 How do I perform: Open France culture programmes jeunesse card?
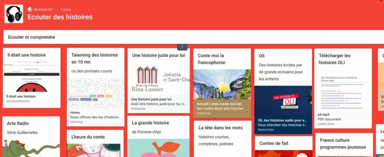(344, 145)
